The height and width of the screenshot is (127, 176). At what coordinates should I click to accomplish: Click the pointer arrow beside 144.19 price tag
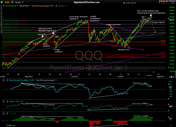coord(168,18)
